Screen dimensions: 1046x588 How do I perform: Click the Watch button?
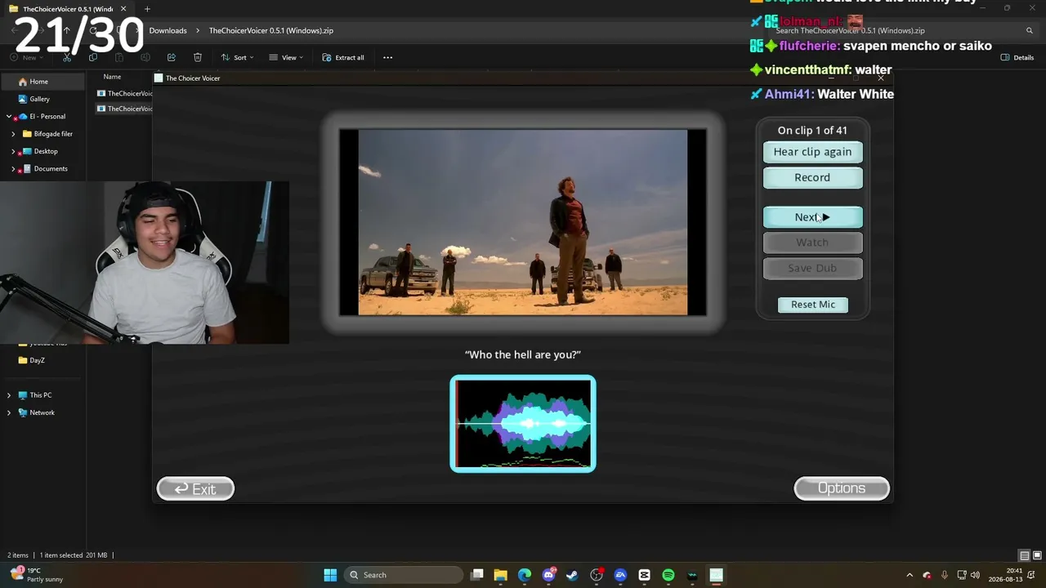(x=812, y=243)
